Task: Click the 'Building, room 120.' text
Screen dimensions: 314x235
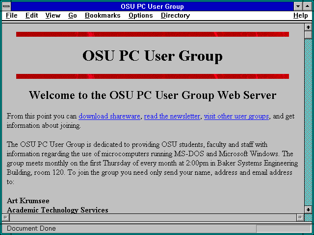Action: (36, 172)
